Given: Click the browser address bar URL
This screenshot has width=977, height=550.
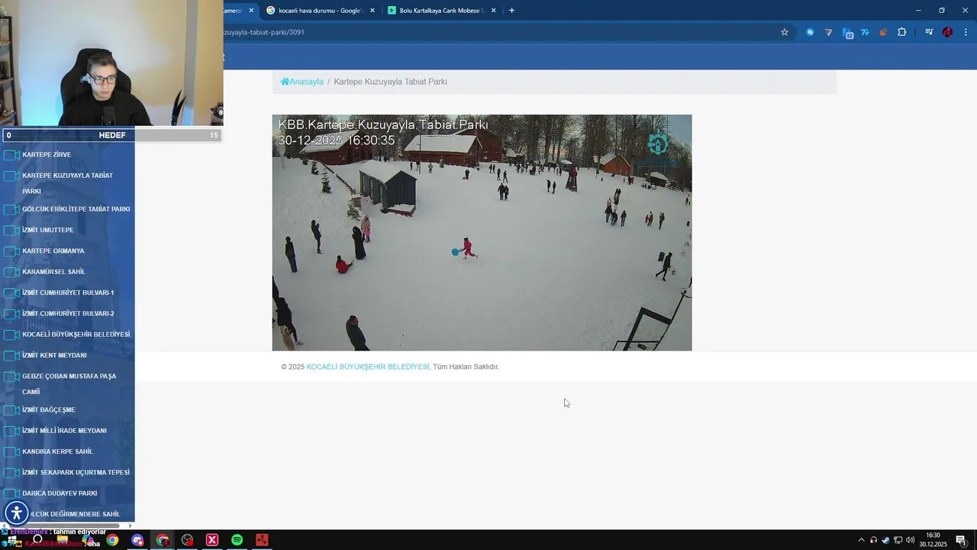Looking at the screenshot, I should [x=266, y=32].
